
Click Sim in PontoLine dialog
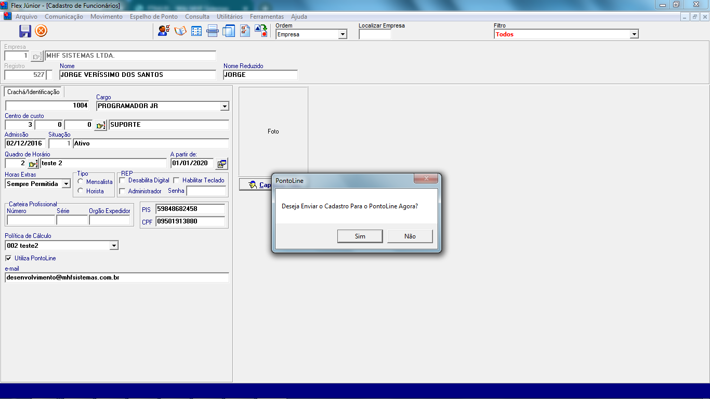pos(360,236)
